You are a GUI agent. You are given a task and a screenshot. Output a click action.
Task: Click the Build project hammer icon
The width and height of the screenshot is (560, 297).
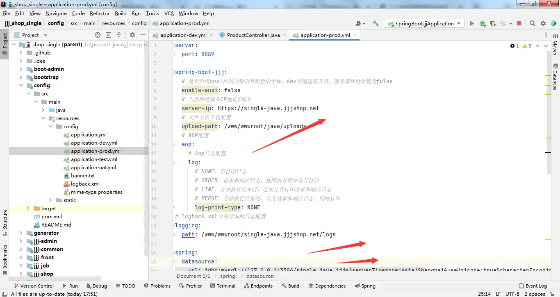coord(376,24)
